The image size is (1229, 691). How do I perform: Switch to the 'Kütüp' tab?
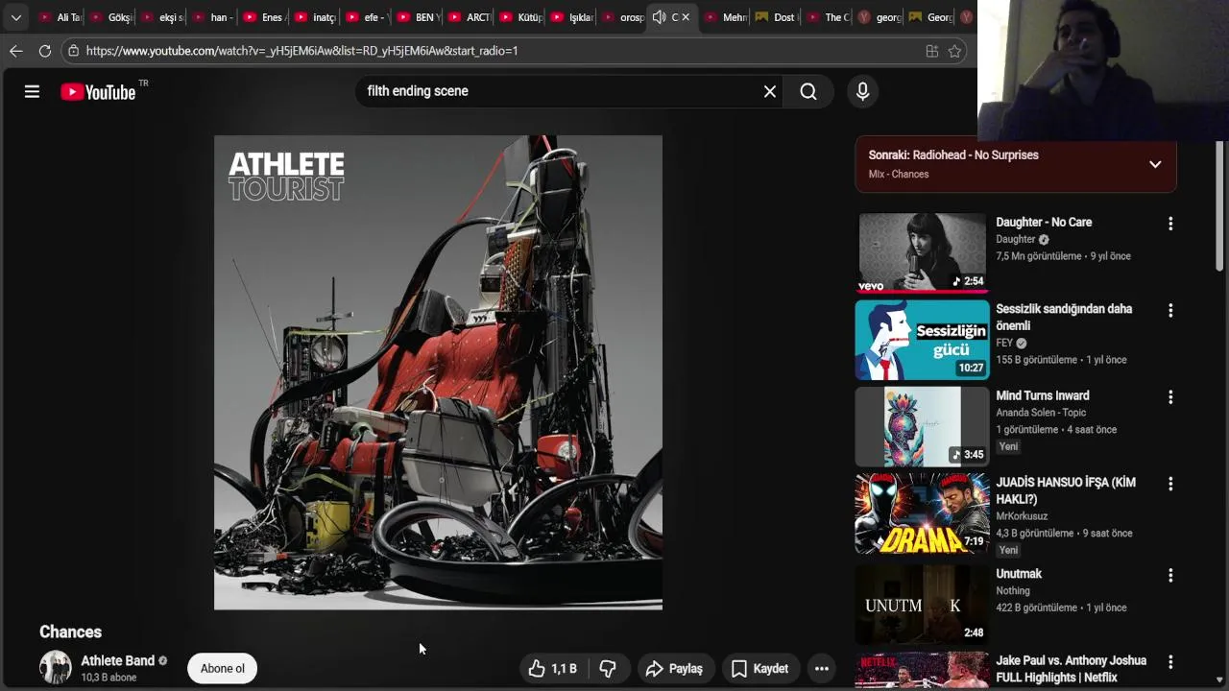[520, 17]
